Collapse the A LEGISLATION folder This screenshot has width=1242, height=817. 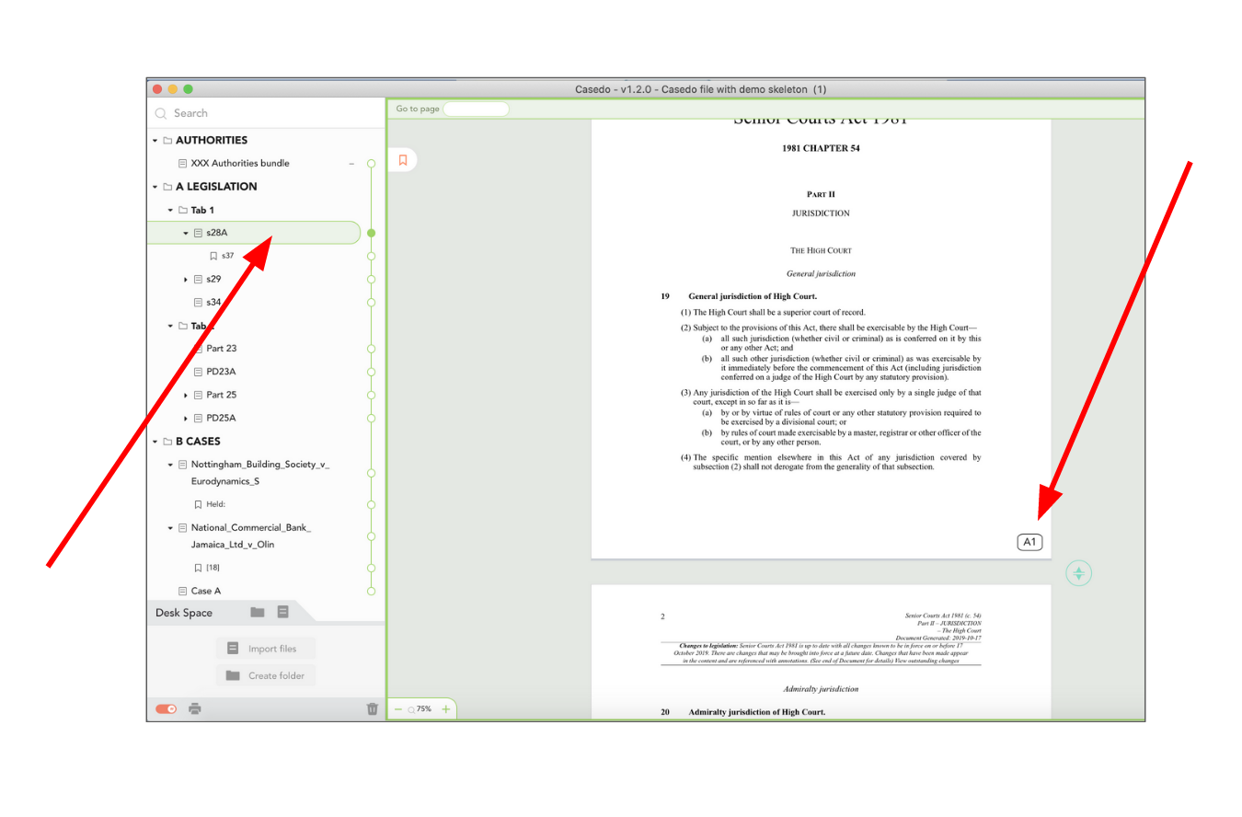155,187
